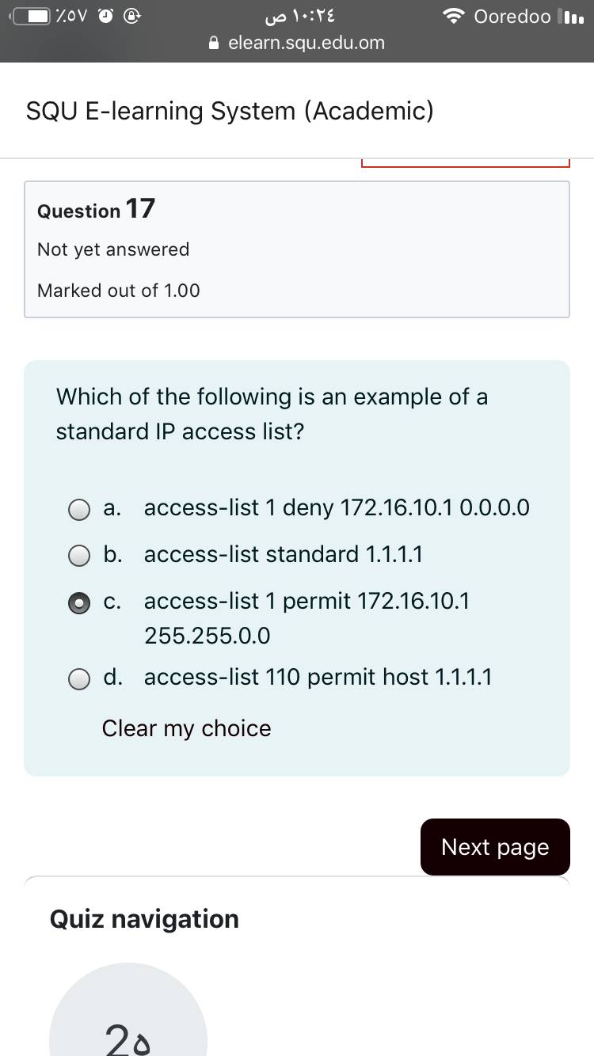
Task: Select radio button for option b
Action: coord(79,556)
